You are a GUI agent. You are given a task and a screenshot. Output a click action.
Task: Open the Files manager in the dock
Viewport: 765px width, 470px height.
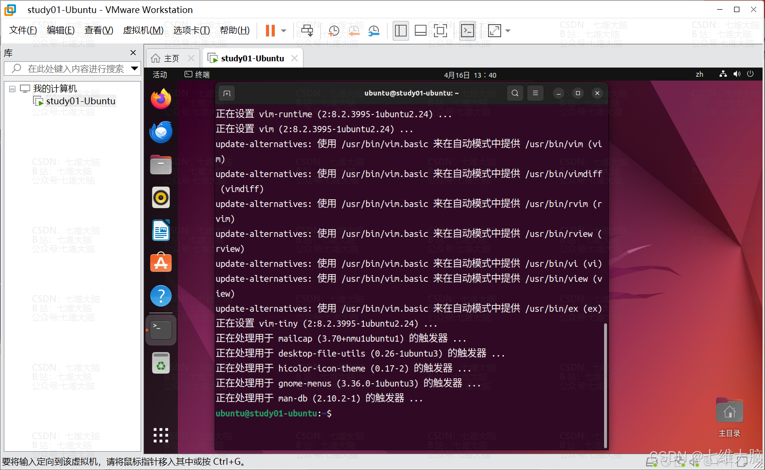tap(161, 165)
